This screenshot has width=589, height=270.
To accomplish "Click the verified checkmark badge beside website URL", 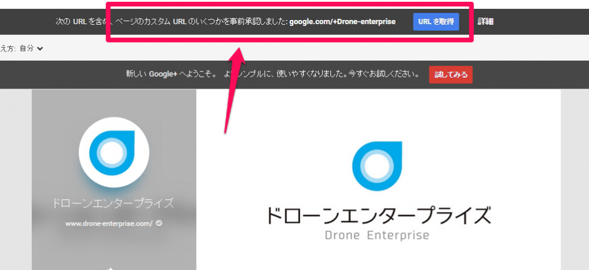I will tap(159, 223).
